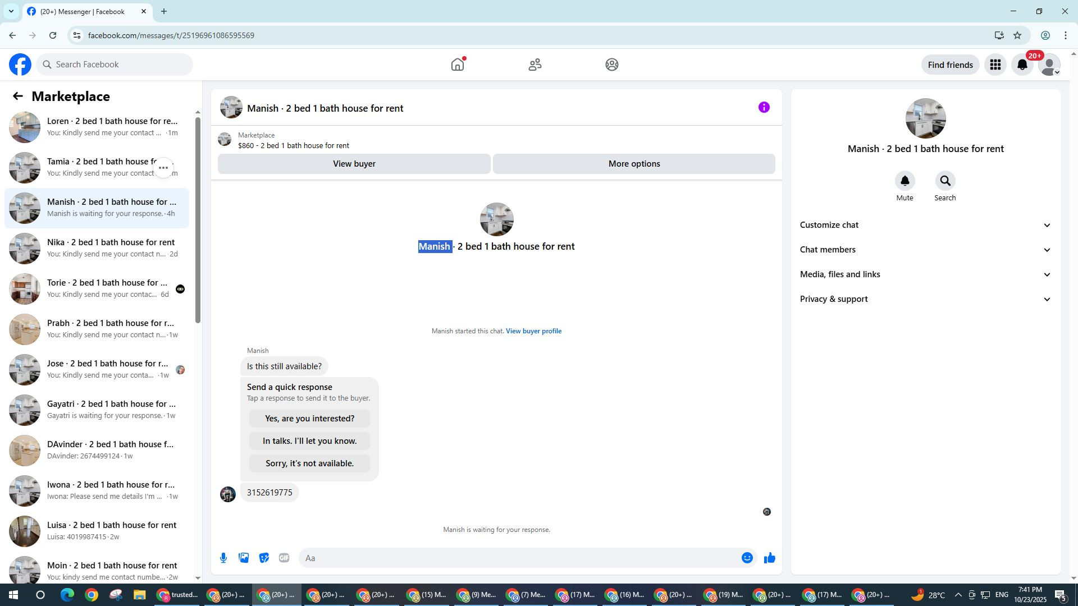1078x606 pixels.
Task: Open the emoji picker in message box
Action: pos(747,558)
